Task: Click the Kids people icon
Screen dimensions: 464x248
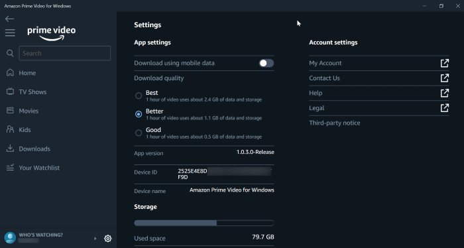Action: pos(10,129)
